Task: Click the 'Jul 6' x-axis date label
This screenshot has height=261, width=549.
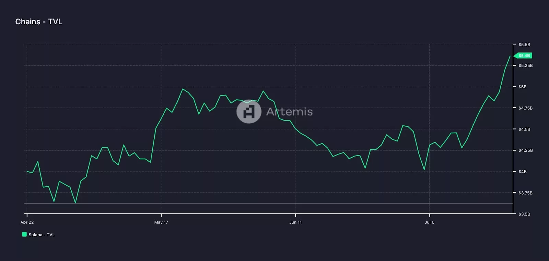Action: pyautogui.click(x=430, y=222)
